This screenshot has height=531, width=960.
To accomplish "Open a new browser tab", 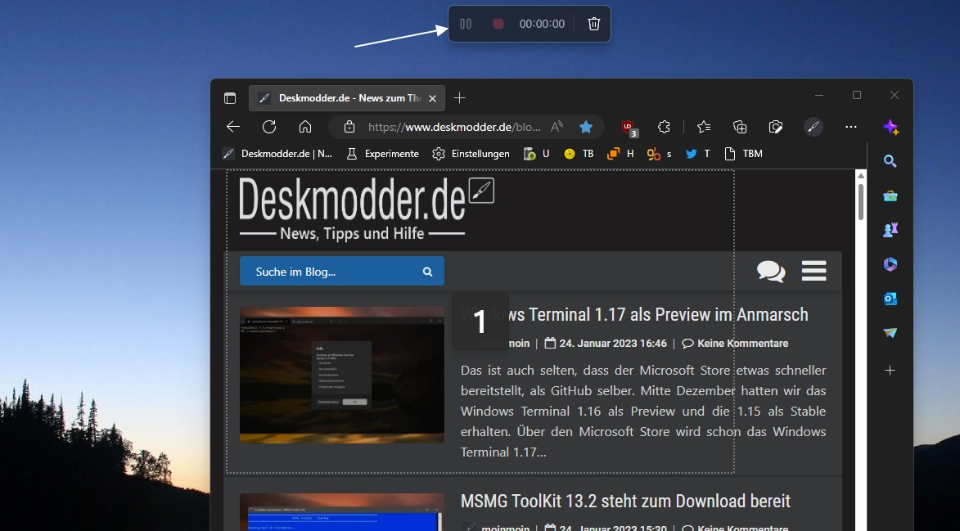I will [x=460, y=98].
